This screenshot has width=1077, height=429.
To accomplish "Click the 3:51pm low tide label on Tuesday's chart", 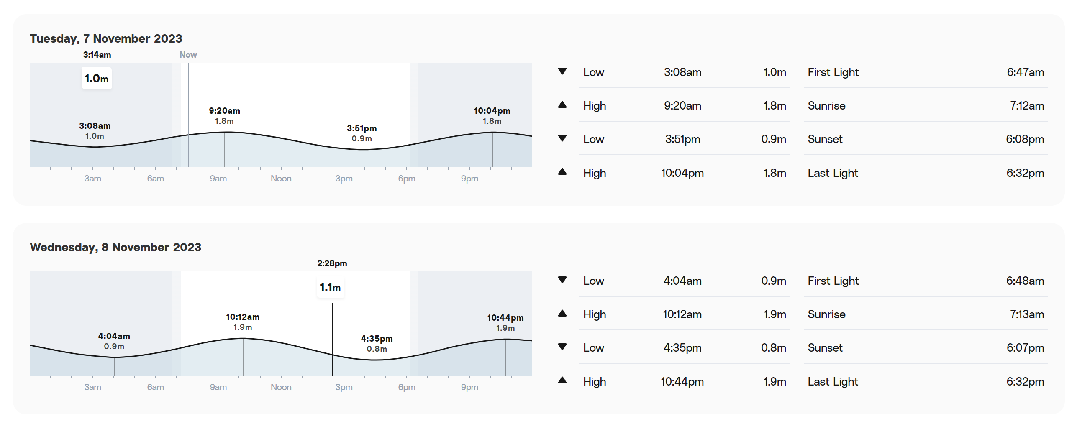I will [x=362, y=133].
